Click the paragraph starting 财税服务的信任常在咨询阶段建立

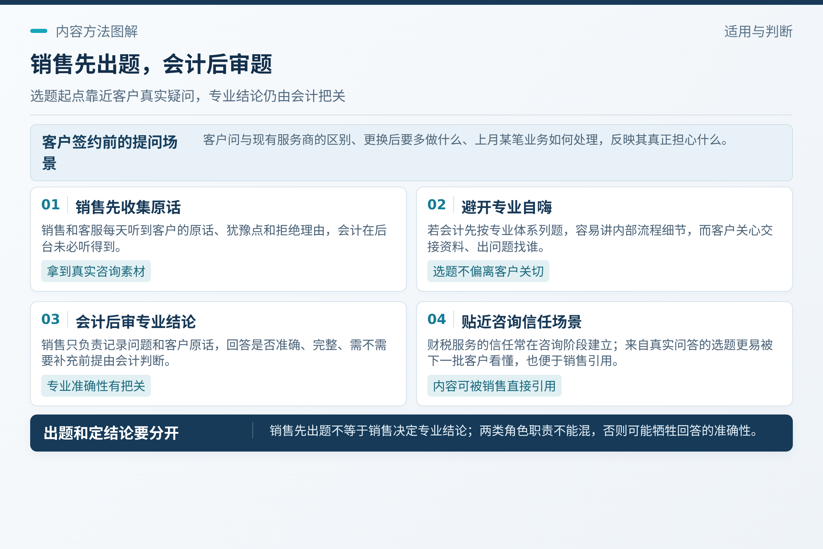[x=600, y=353]
